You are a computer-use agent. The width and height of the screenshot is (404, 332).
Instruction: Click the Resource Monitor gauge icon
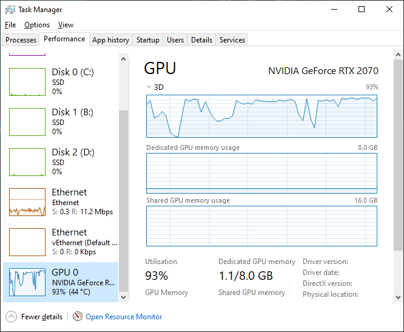(x=78, y=316)
